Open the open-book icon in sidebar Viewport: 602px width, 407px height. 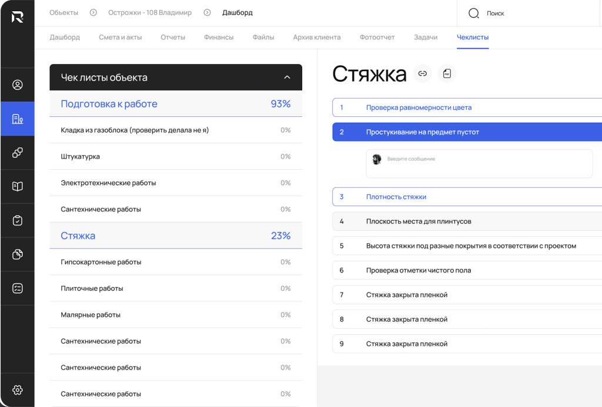pos(18,186)
